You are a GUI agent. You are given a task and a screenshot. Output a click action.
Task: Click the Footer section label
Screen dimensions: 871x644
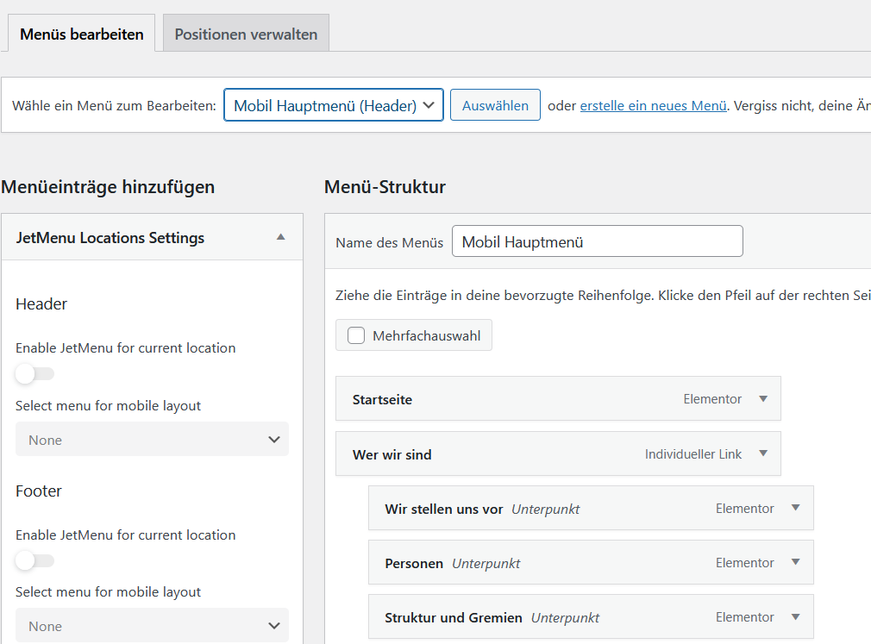point(38,491)
